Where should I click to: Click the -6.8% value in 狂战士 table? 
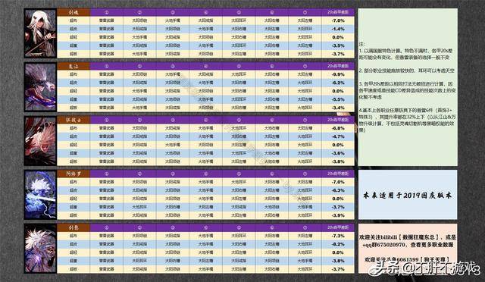point(338,128)
